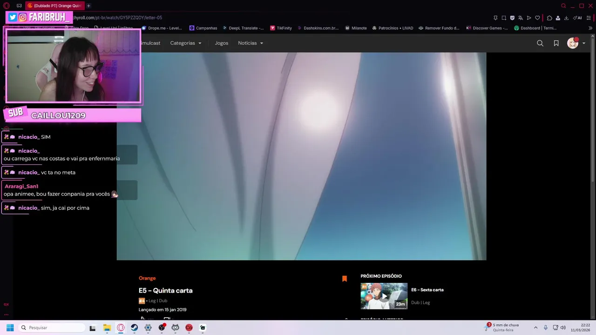
Task: Click the snapshot capture icon
Action: [x=504, y=18]
